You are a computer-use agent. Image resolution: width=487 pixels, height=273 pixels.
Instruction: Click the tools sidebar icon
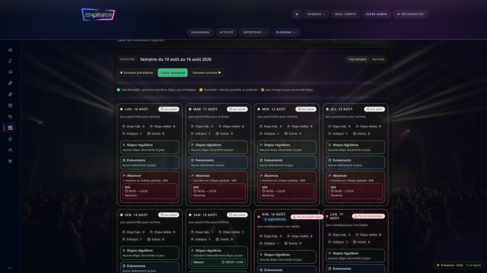tap(10, 161)
